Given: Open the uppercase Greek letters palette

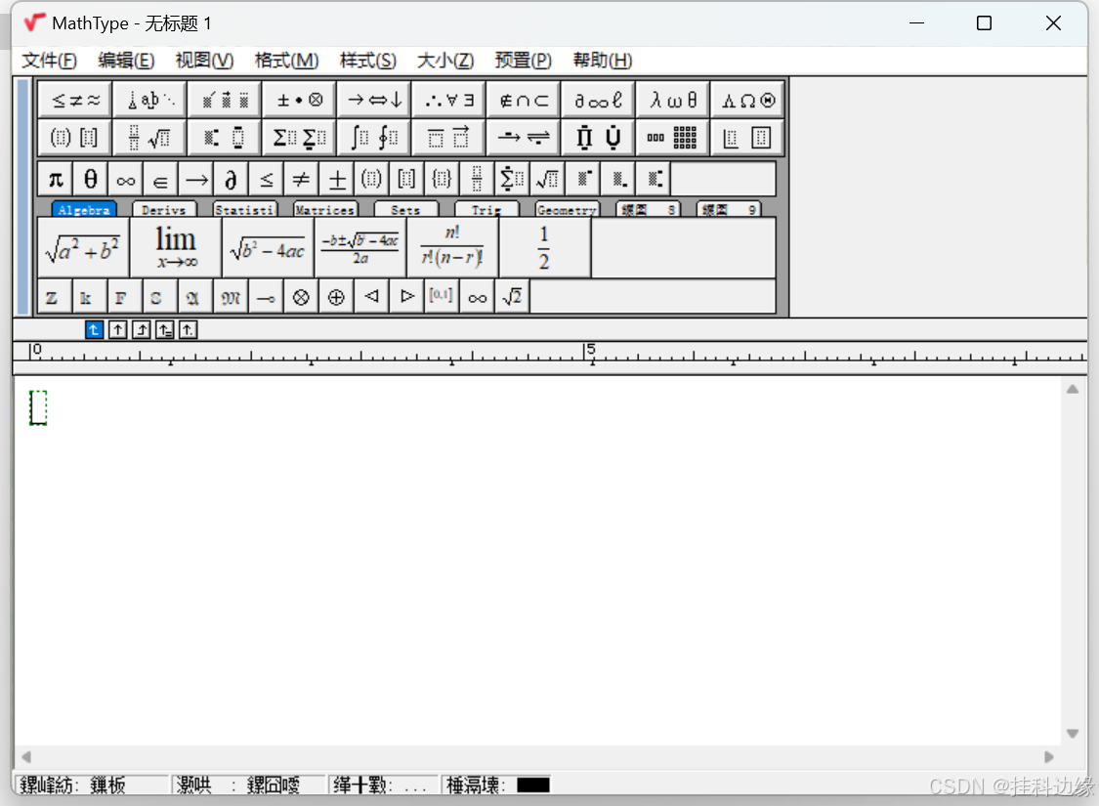Looking at the screenshot, I should (x=747, y=101).
